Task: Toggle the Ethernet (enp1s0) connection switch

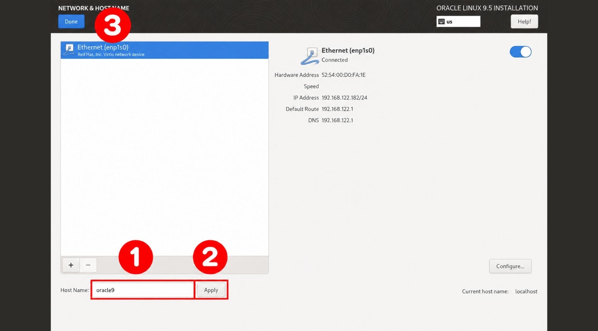Action: pos(520,52)
